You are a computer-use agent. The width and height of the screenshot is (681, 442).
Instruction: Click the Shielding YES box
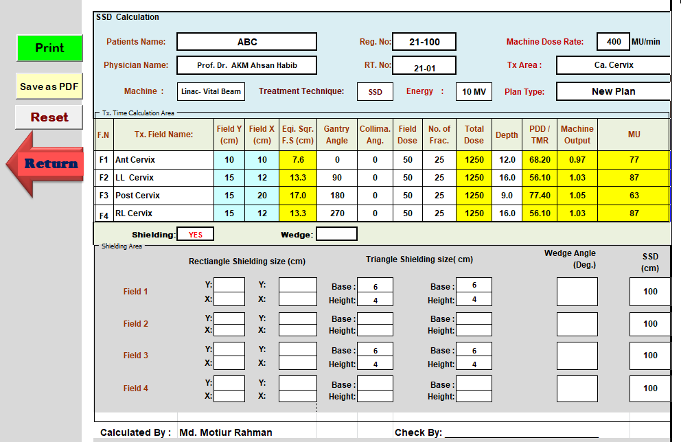(195, 234)
